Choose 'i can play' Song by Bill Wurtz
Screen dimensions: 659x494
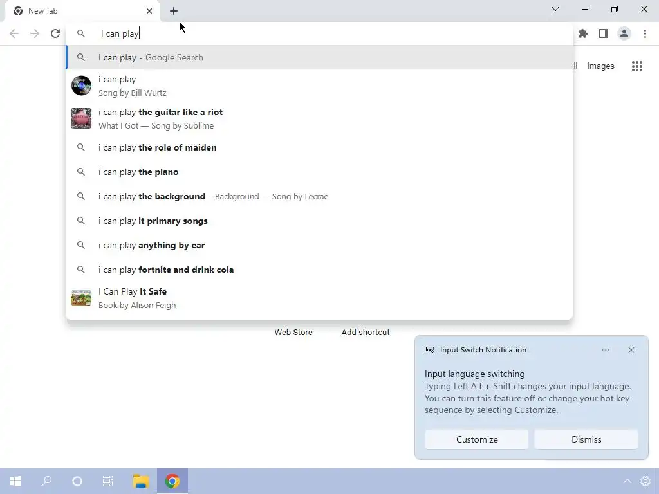(x=319, y=86)
